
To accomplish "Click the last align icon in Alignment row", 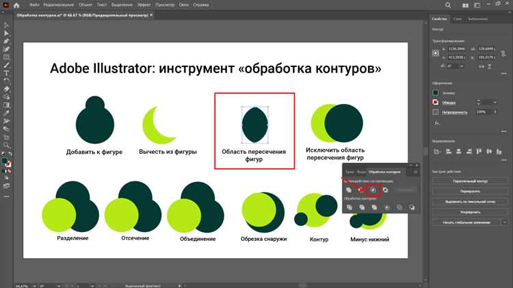I will click(x=499, y=151).
